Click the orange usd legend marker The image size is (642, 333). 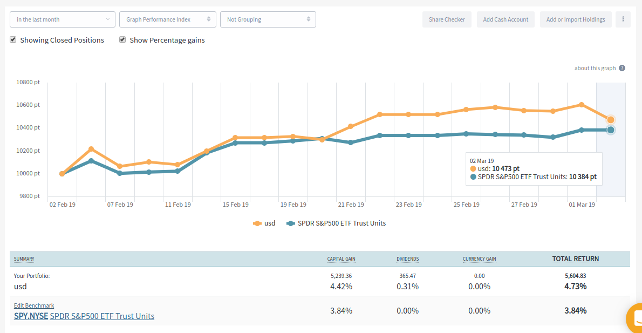click(258, 223)
